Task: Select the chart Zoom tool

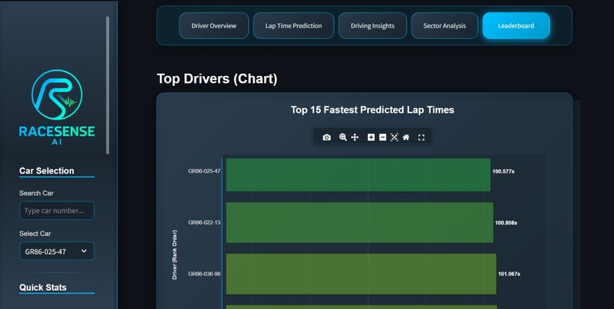Action: click(x=343, y=137)
